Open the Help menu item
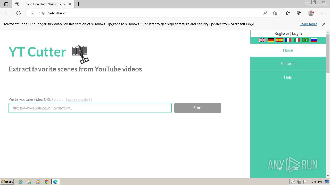This screenshot has width=330, height=185. click(x=288, y=77)
